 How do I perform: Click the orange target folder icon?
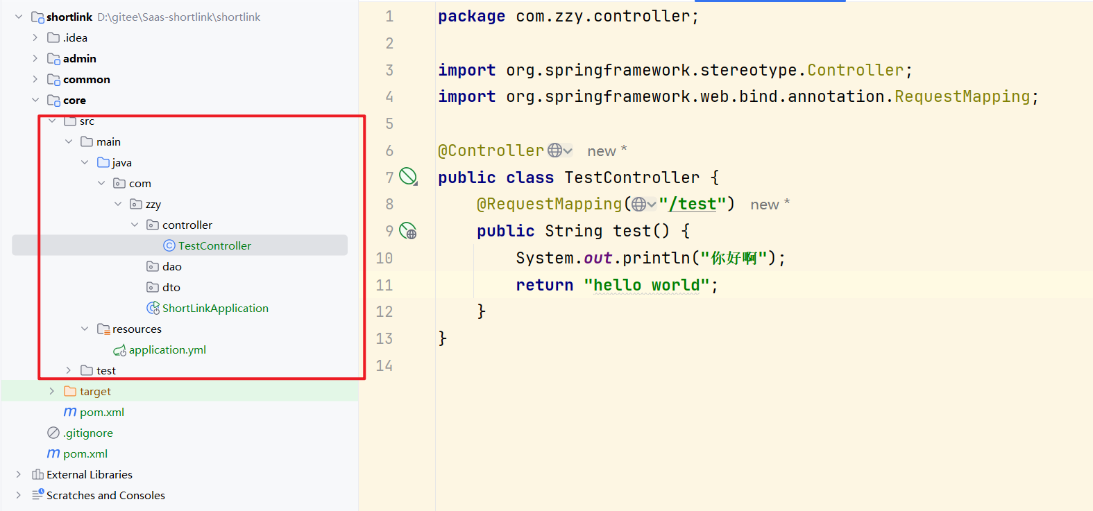coord(70,391)
